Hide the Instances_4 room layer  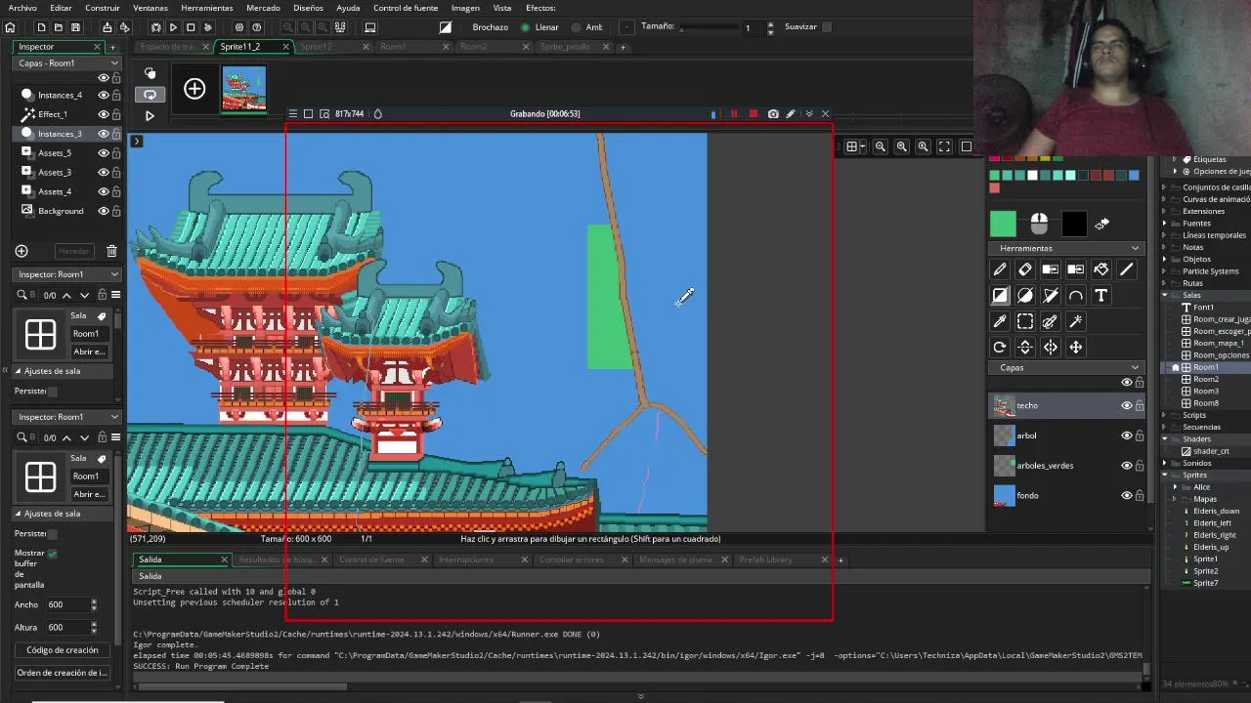pos(103,95)
